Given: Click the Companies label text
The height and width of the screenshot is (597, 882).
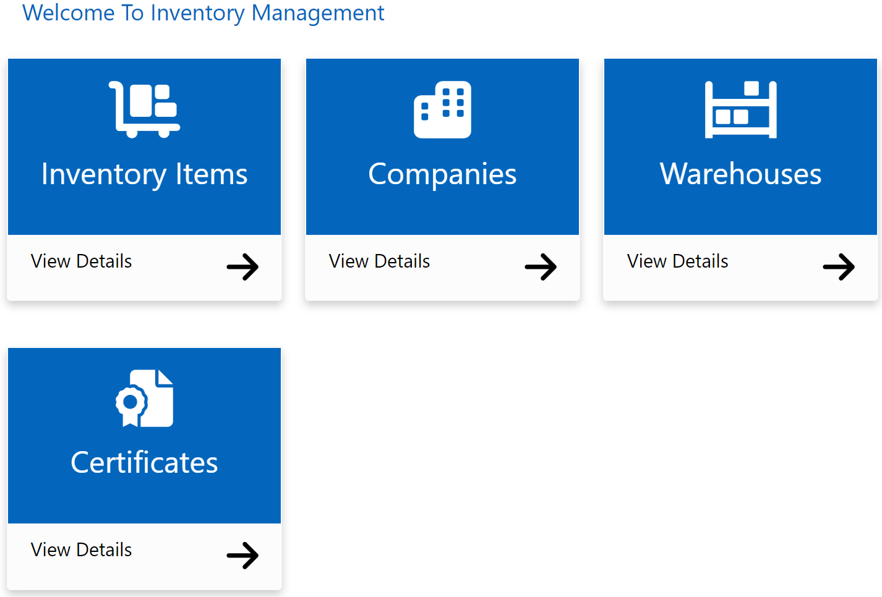Looking at the screenshot, I should click(442, 174).
